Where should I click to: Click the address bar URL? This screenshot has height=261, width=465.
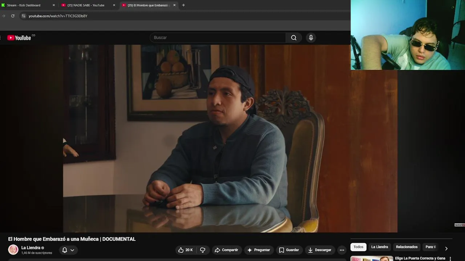click(58, 16)
